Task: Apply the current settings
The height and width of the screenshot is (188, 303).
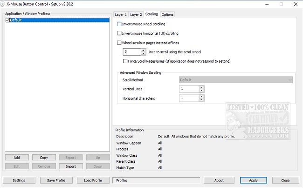Action: pos(254,181)
